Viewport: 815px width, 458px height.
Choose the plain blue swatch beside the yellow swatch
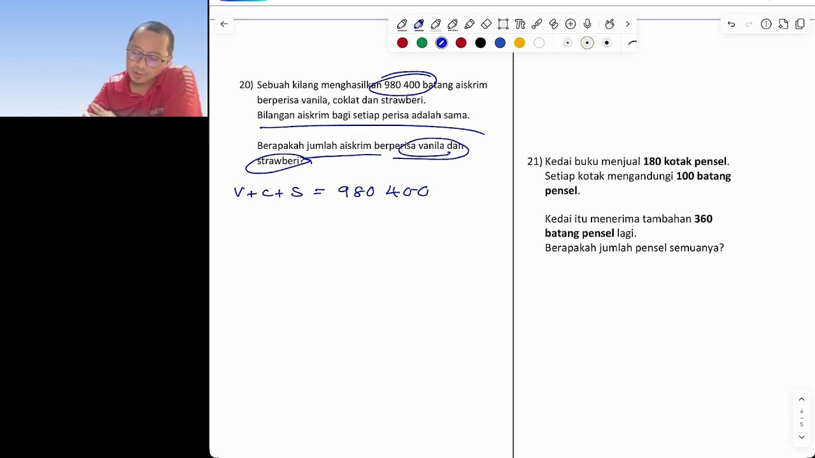(x=500, y=43)
